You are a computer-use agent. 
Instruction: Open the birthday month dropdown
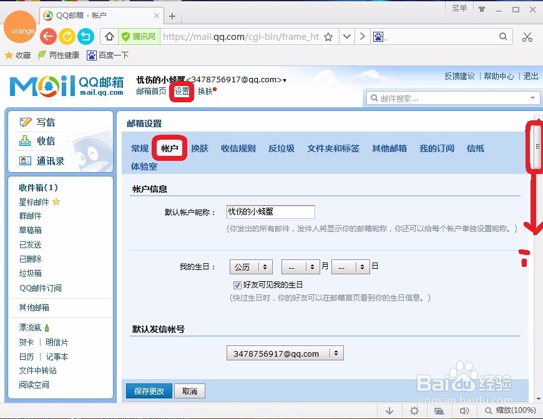pos(300,266)
